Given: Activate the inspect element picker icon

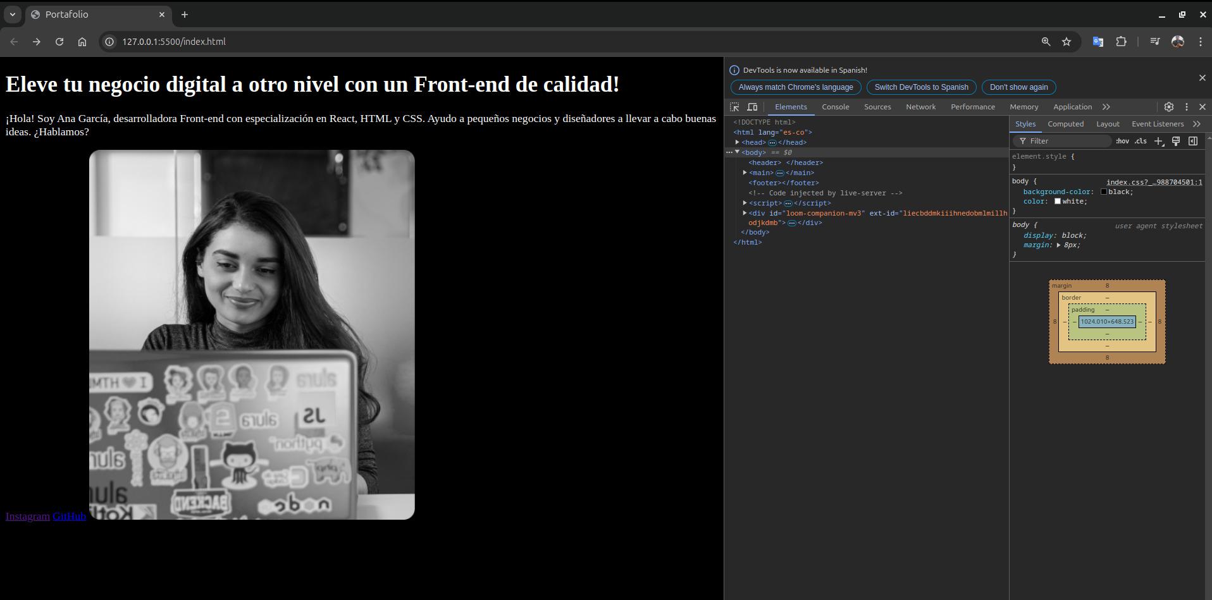Looking at the screenshot, I should 734,107.
